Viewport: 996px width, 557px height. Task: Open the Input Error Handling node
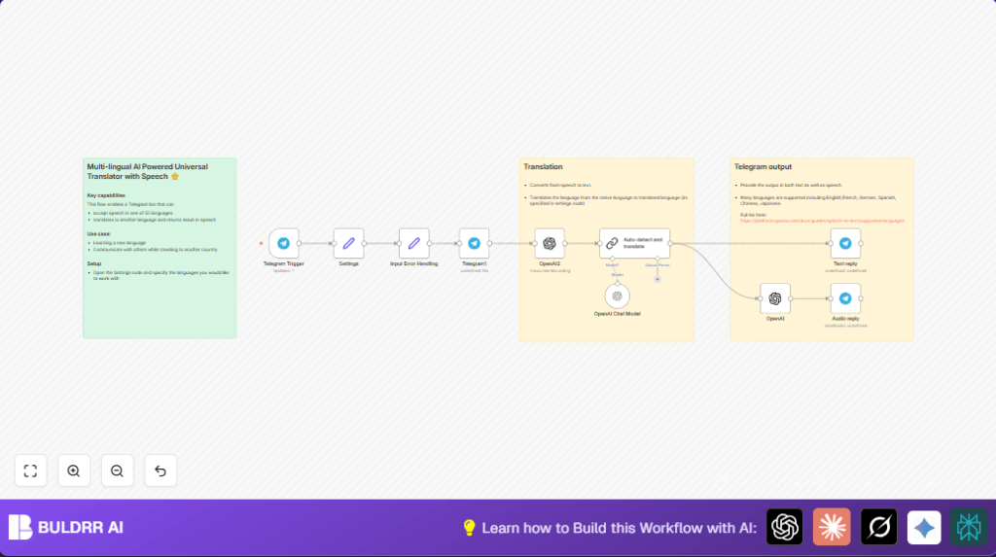click(x=413, y=243)
